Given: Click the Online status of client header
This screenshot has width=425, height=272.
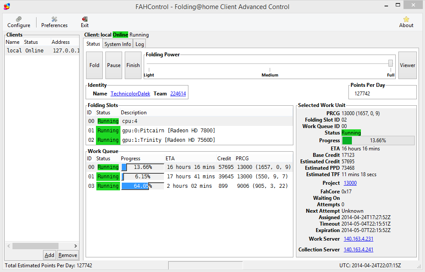Looking at the screenshot, I should click(120, 35).
